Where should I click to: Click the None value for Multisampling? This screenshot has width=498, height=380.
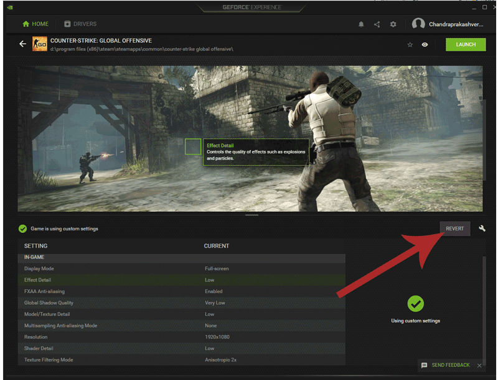pos(211,325)
